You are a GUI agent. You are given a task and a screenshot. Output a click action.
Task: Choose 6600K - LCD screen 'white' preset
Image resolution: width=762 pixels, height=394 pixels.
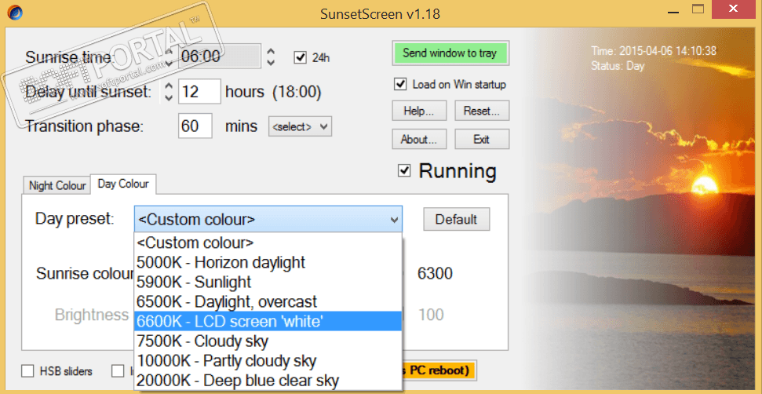point(268,321)
